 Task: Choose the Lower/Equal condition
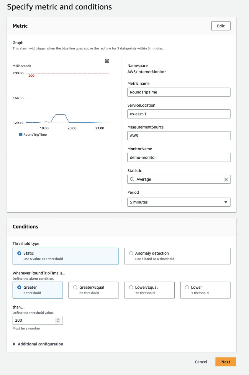[x=131, y=287]
